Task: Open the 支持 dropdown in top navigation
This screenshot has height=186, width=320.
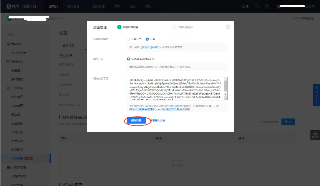Action: pyautogui.click(x=150, y=7)
